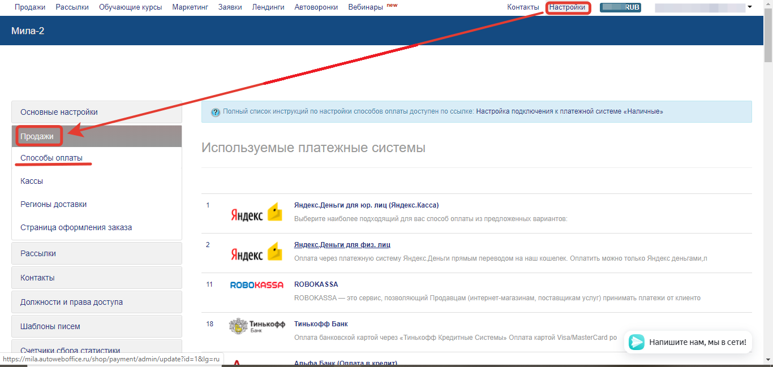Open the Настройки top menu

point(567,7)
